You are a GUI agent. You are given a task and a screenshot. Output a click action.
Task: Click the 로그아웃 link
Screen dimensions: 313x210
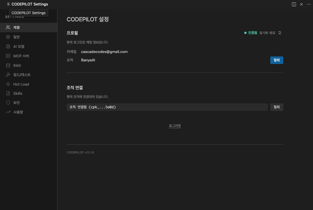(175, 126)
